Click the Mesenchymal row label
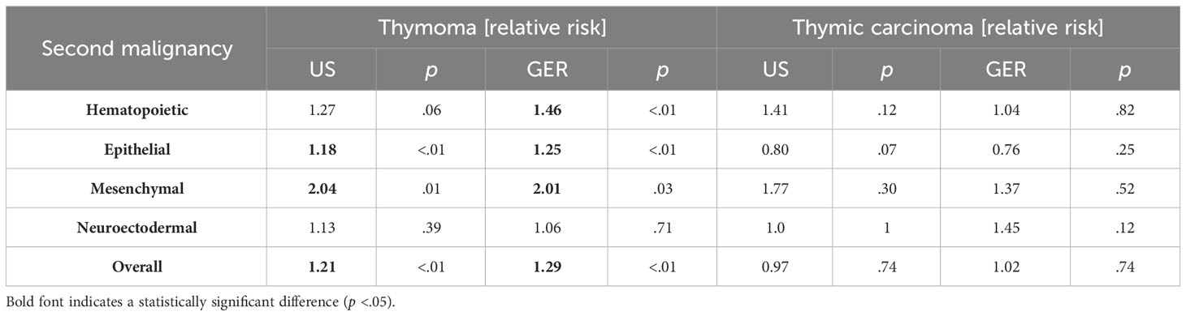This screenshot has height=316, width=1186. (x=137, y=188)
